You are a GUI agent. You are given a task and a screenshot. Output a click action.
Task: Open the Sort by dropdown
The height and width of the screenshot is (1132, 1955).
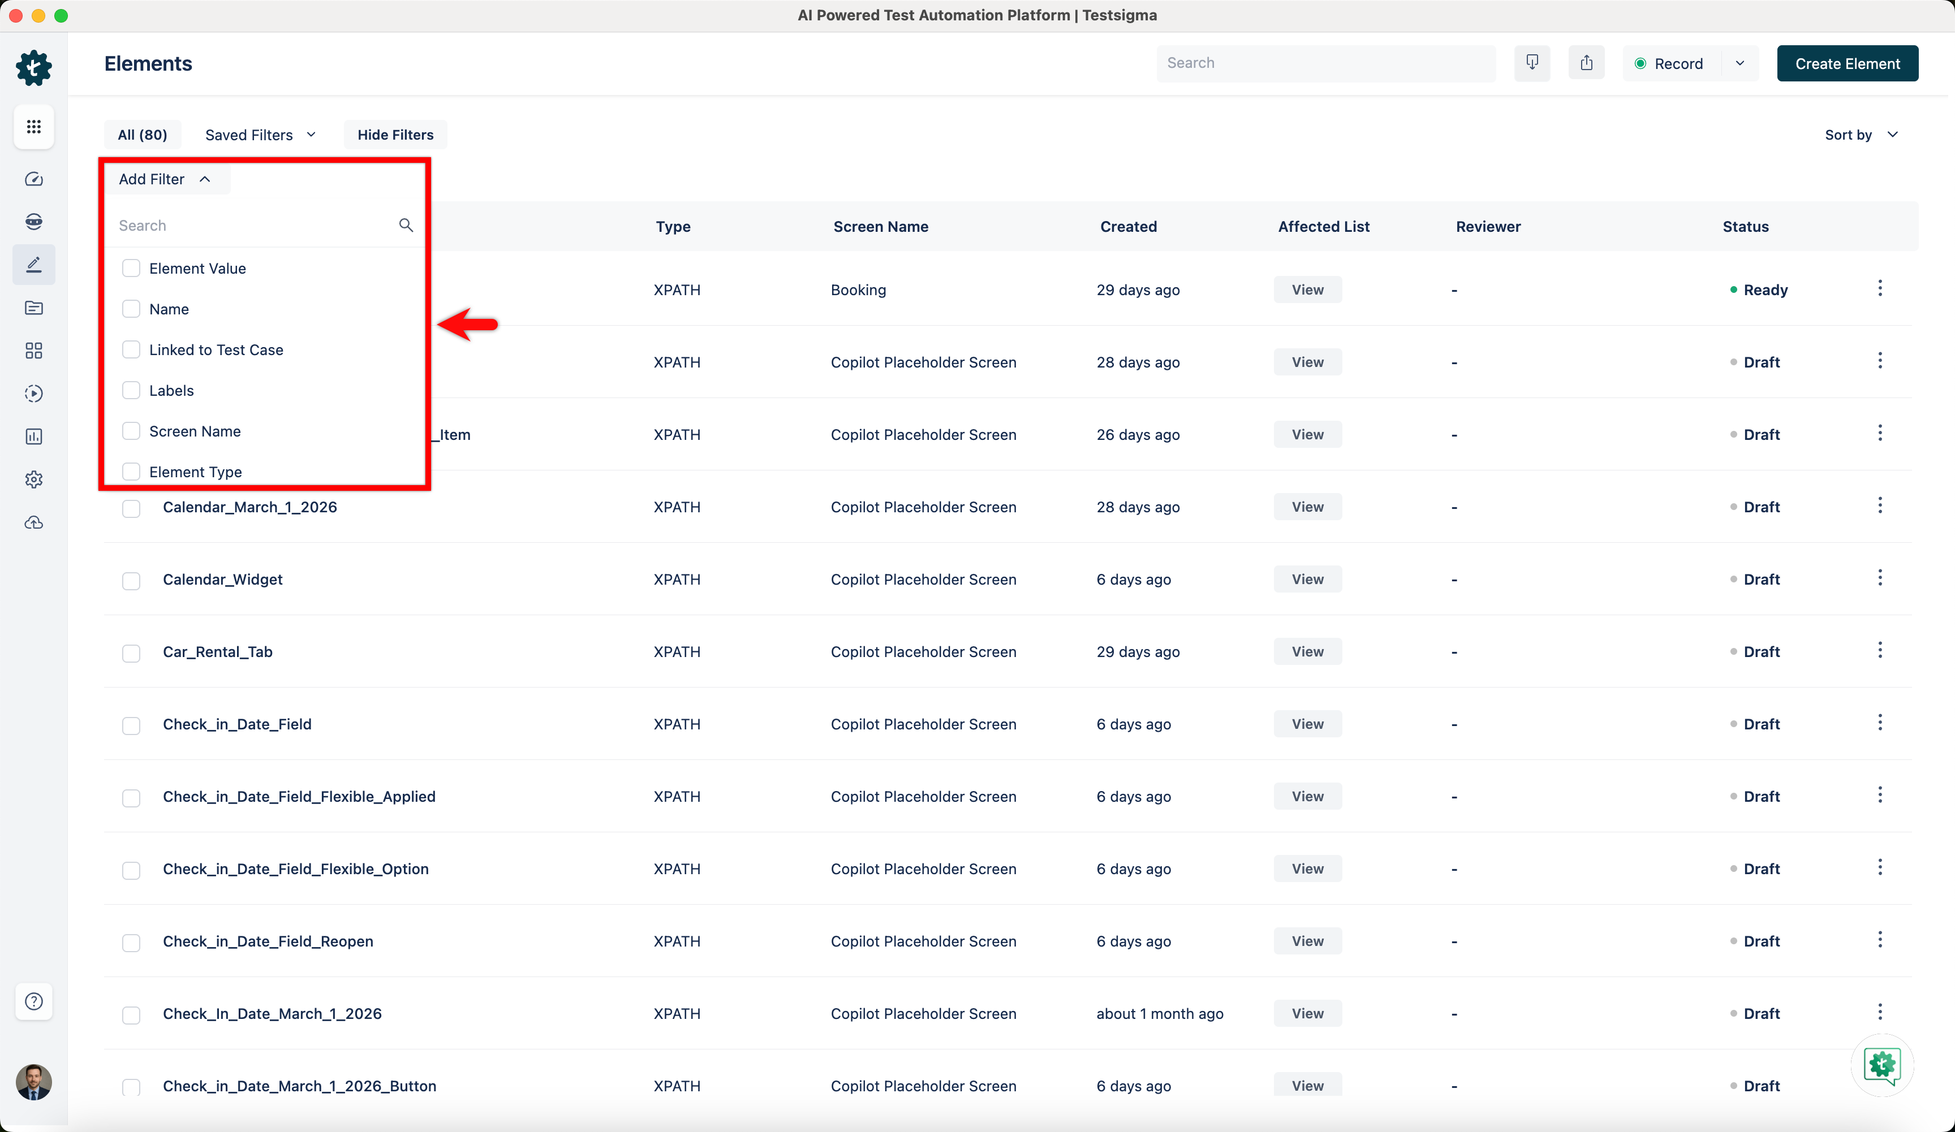[1861, 135]
